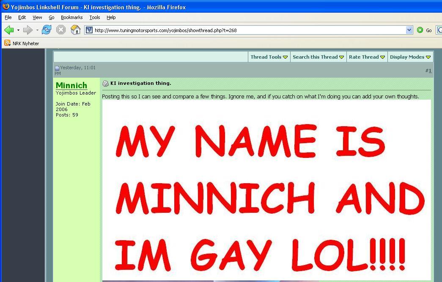Open the Minnich user profile link
The width and height of the screenshot is (442, 282).
[71, 86]
